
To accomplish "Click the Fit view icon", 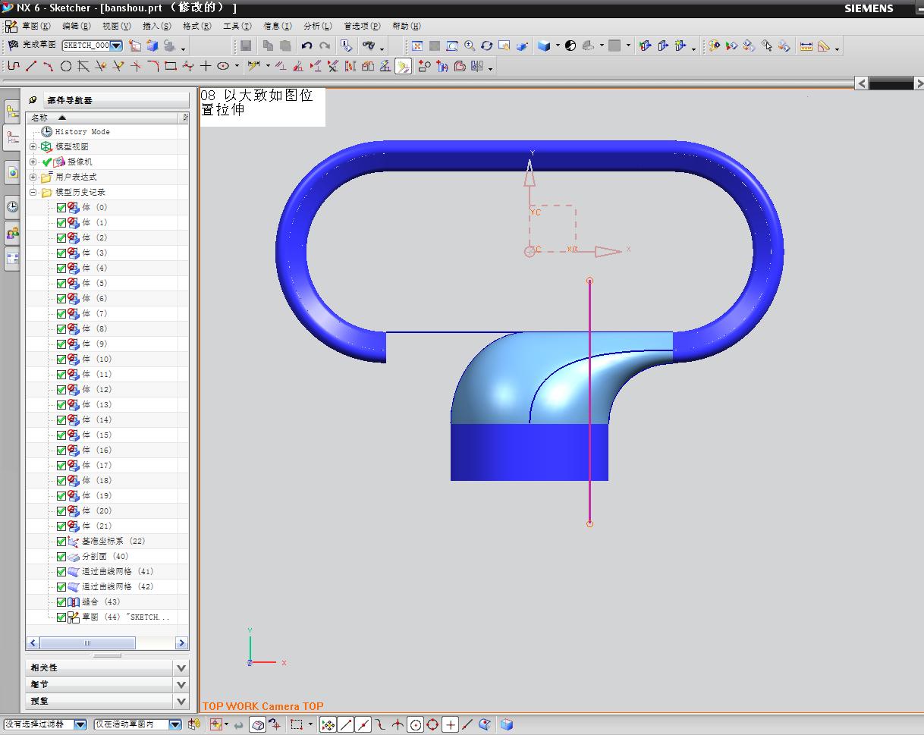I will click(x=416, y=46).
